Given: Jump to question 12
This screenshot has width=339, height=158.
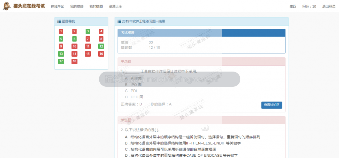Looking at the screenshot, I should (101, 46).
